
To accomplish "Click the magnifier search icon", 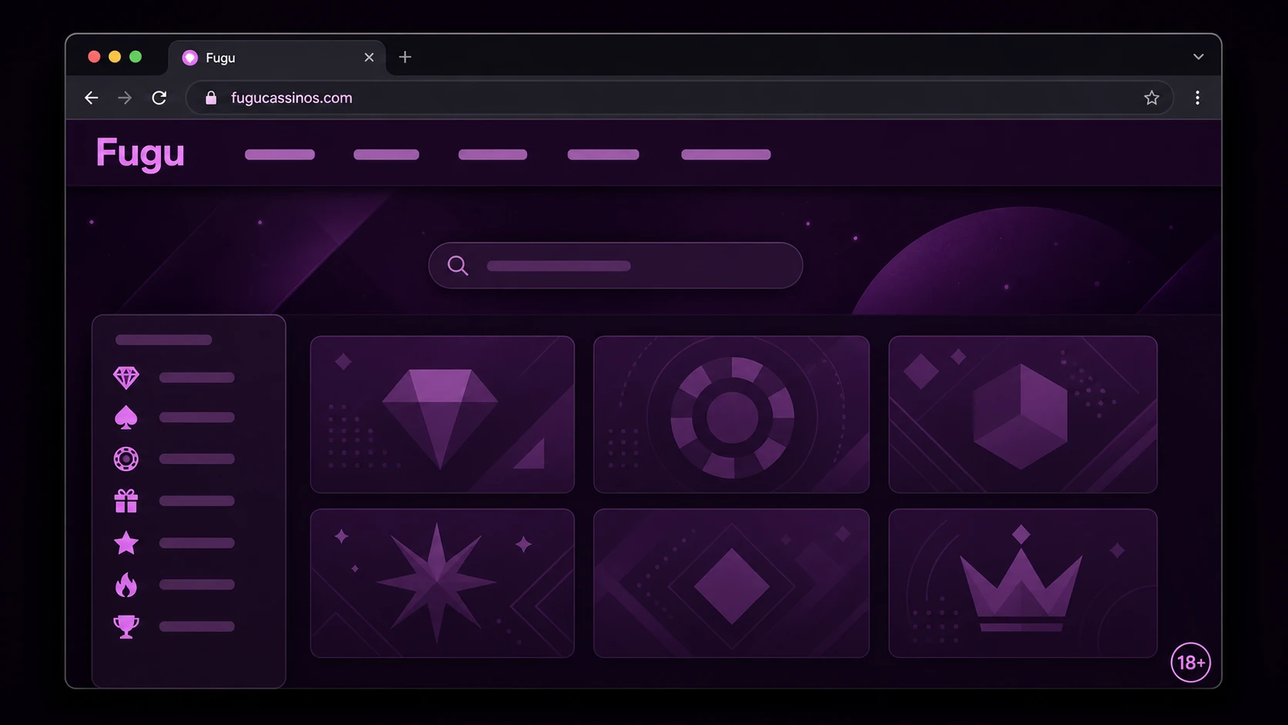I will (458, 266).
